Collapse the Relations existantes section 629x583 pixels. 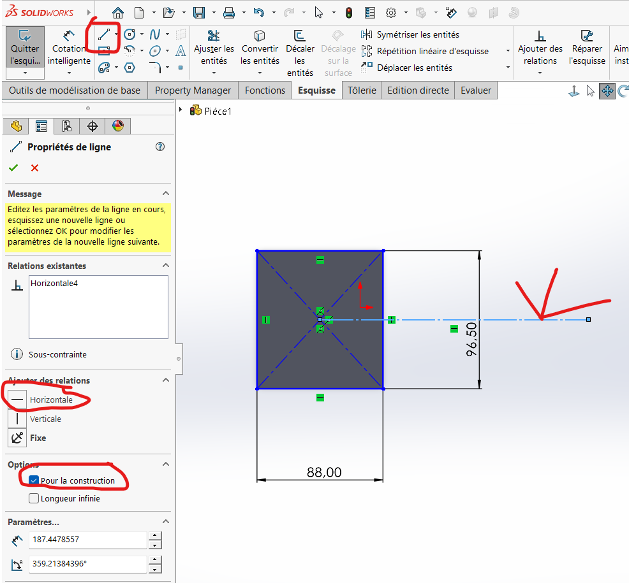click(166, 266)
